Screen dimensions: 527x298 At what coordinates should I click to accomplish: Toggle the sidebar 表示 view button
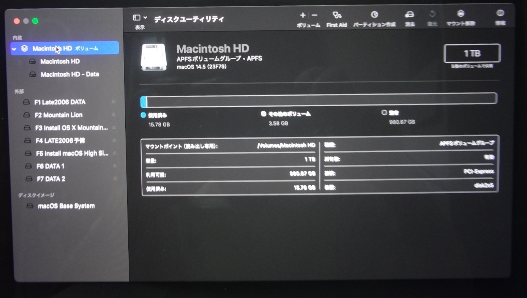point(137,18)
